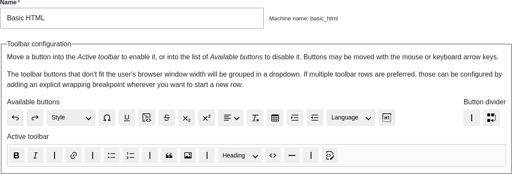This screenshot has height=174, width=512.
Task: Select divider before Source editing button
Action: point(311,155)
